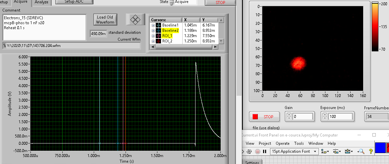
Task: Open the Distribute Objects toolbar menu
Action: tap(336, 151)
